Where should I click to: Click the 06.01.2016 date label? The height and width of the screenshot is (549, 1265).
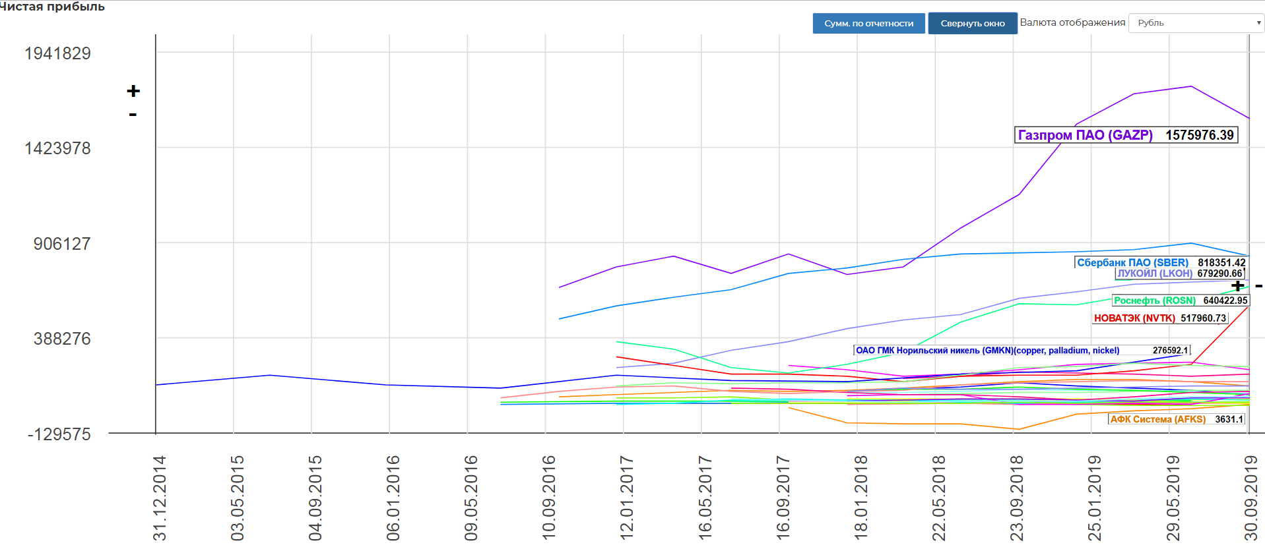pyautogui.click(x=393, y=498)
